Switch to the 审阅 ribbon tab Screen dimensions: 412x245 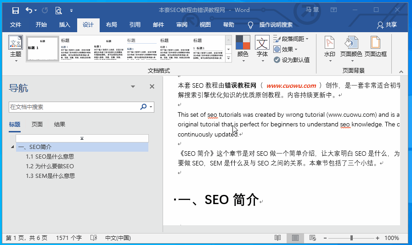[x=182, y=25]
